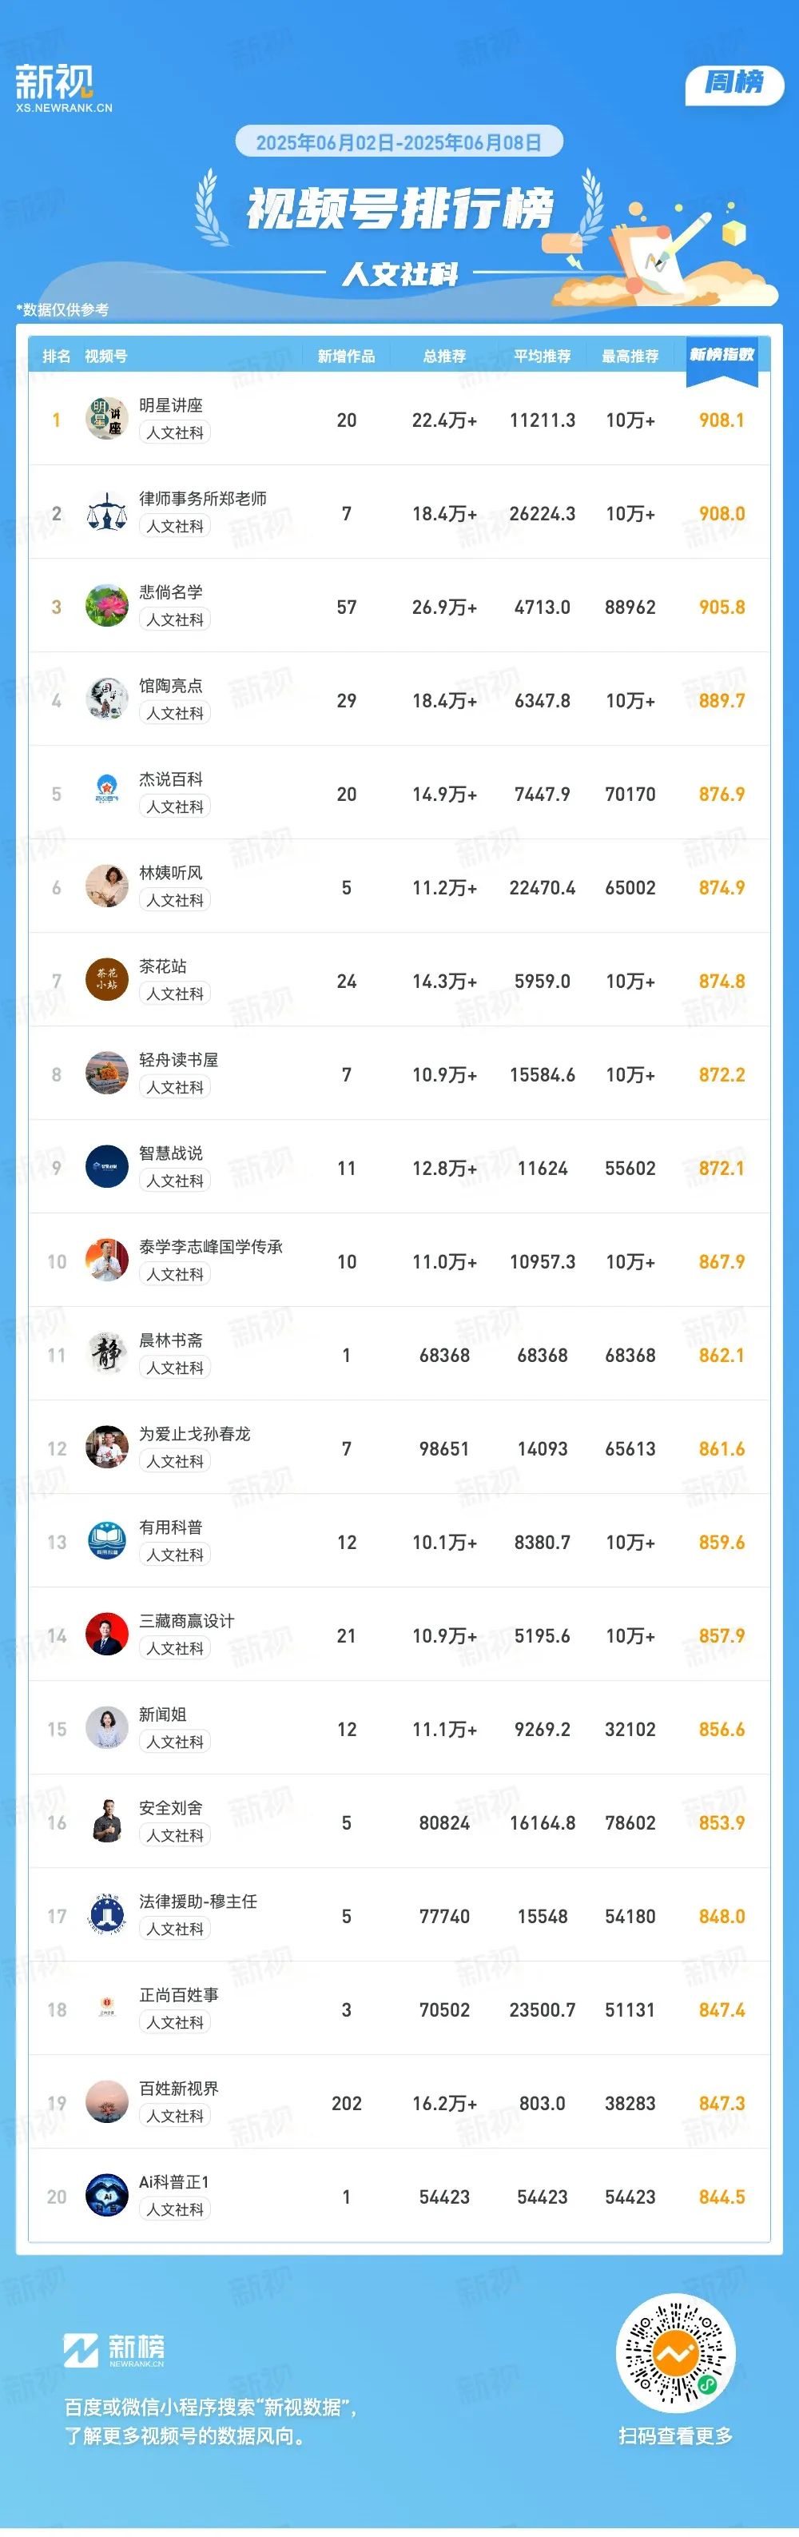The image size is (799, 2537).
Task: Click the 总推荐 column header
Action: click(x=445, y=356)
